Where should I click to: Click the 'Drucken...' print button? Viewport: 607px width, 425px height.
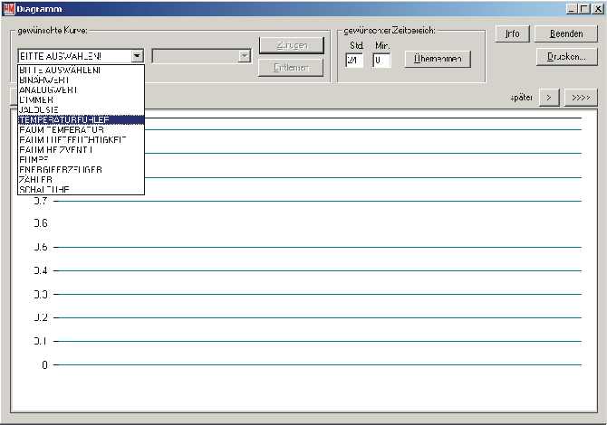pyautogui.click(x=566, y=56)
